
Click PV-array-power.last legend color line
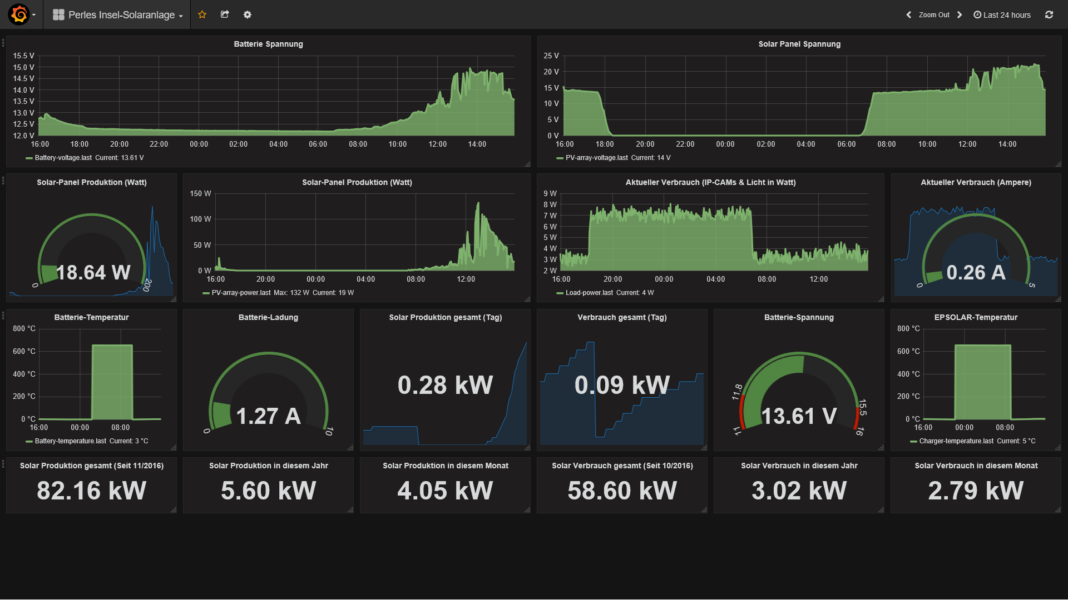206,293
